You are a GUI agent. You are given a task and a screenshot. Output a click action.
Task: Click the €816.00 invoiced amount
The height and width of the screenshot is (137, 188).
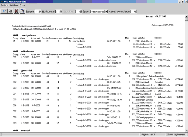(x=162, y=66)
